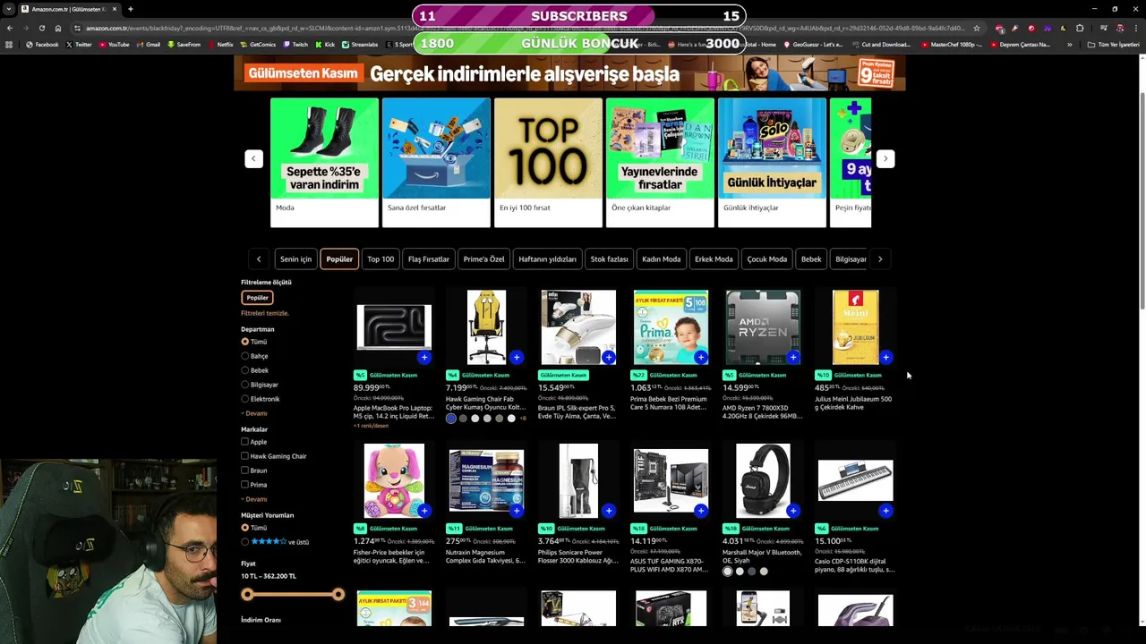Reload the page using browser refresh icon
The image size is (1146, 644).
point(41,28)
